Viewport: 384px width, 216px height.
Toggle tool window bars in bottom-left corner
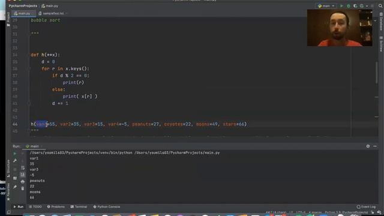[9, 212]
